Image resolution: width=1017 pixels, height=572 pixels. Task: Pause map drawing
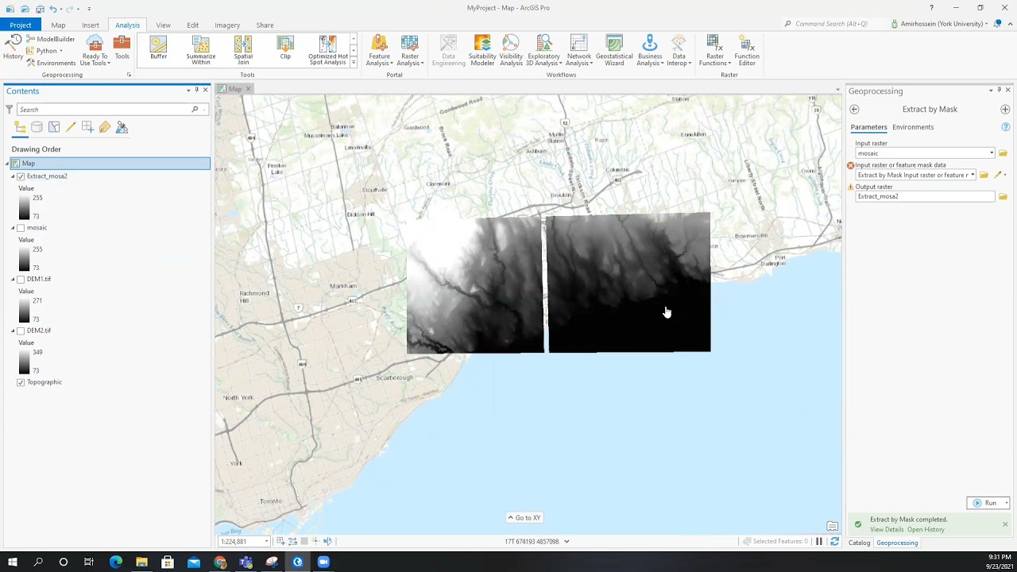[818, 542]
